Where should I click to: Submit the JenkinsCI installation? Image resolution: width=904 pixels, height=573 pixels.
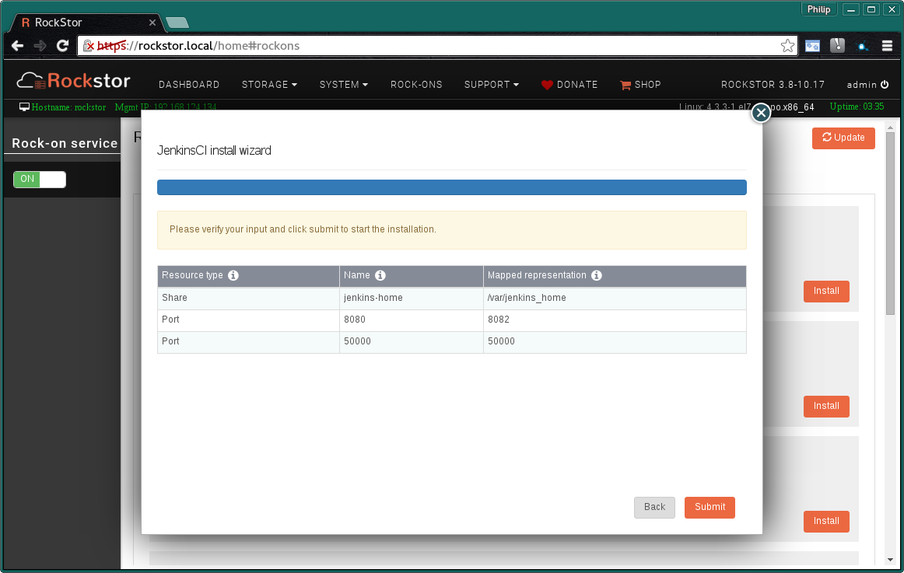(x=710, y=508)
